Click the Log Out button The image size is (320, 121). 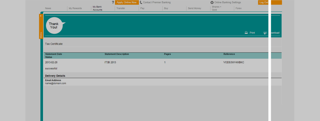270,2
